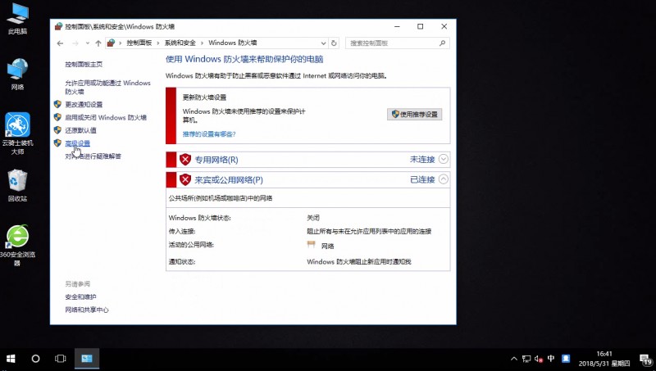
Task: Go back using the back arrow
Action: (x=60, y=43)
